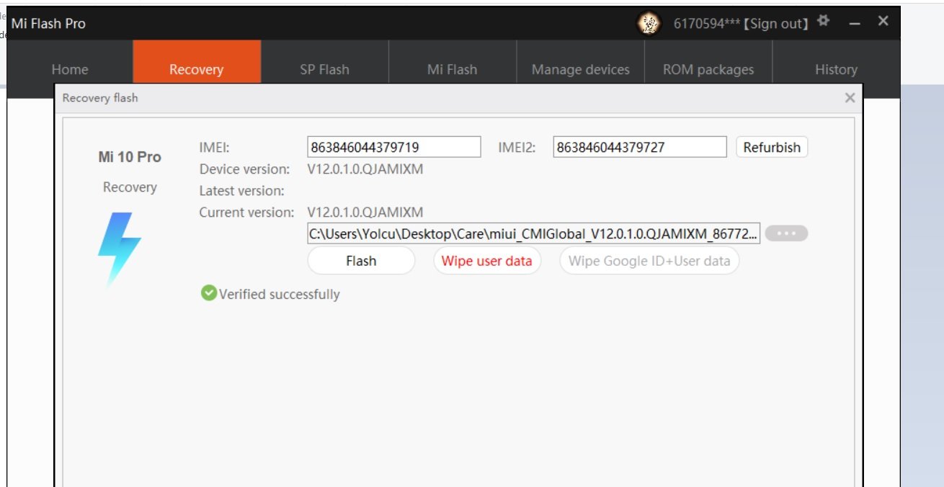The height and width of the screenshot is (487, 944).
Task: Click the Mi 10 Pro device name
Action: coord(130,157)
